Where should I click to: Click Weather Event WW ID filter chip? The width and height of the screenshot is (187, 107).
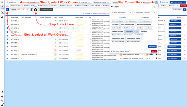pos(118,38)
